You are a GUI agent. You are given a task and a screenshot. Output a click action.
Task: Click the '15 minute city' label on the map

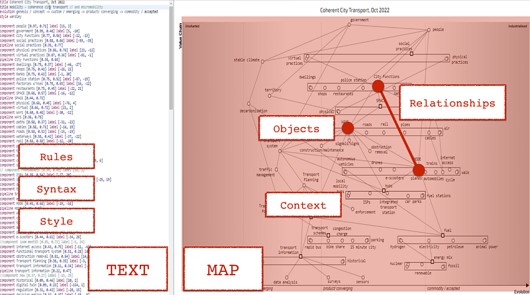363,247
